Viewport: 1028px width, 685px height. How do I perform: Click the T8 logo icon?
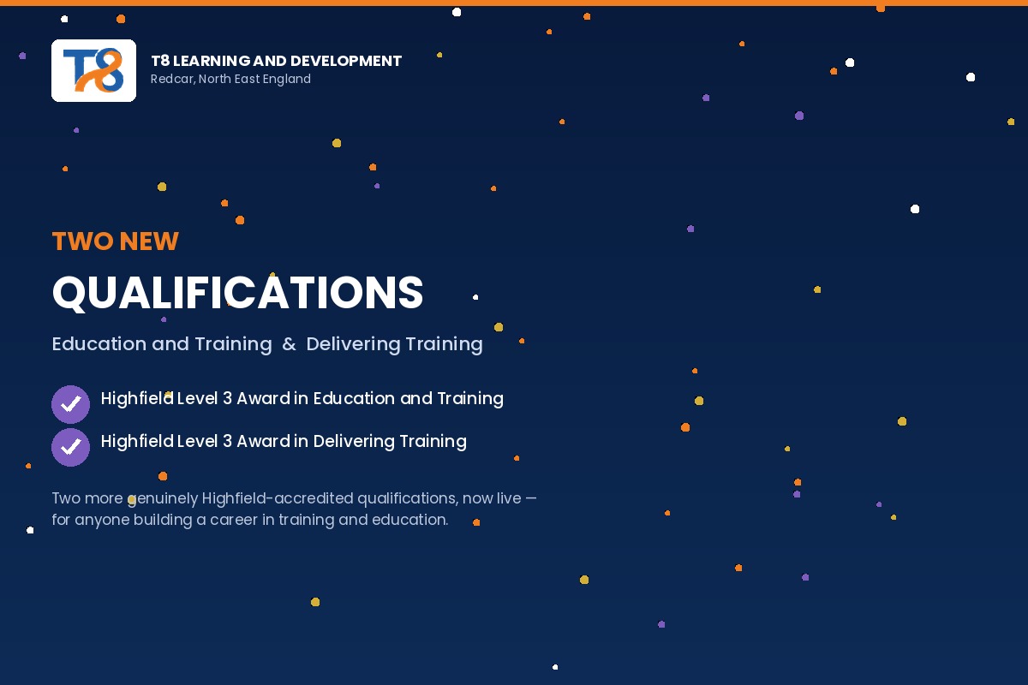(x=93, y=70)
